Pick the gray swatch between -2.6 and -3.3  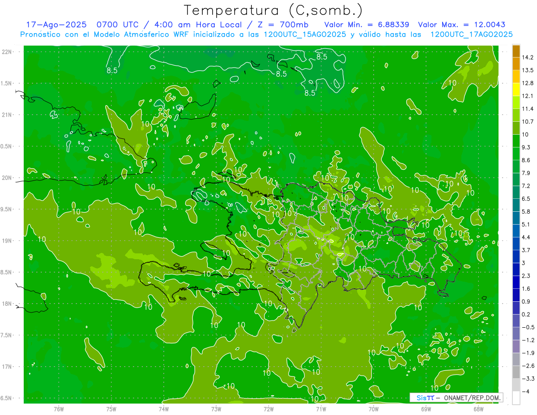[x=516, y=372]
